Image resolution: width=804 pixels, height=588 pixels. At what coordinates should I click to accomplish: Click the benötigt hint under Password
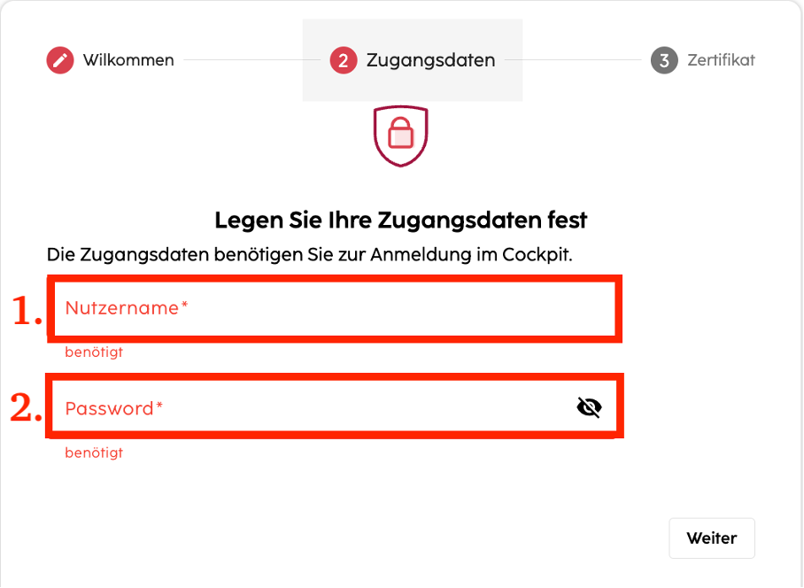94,453
